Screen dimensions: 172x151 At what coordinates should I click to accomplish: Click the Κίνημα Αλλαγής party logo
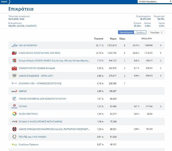pos(14,60)
